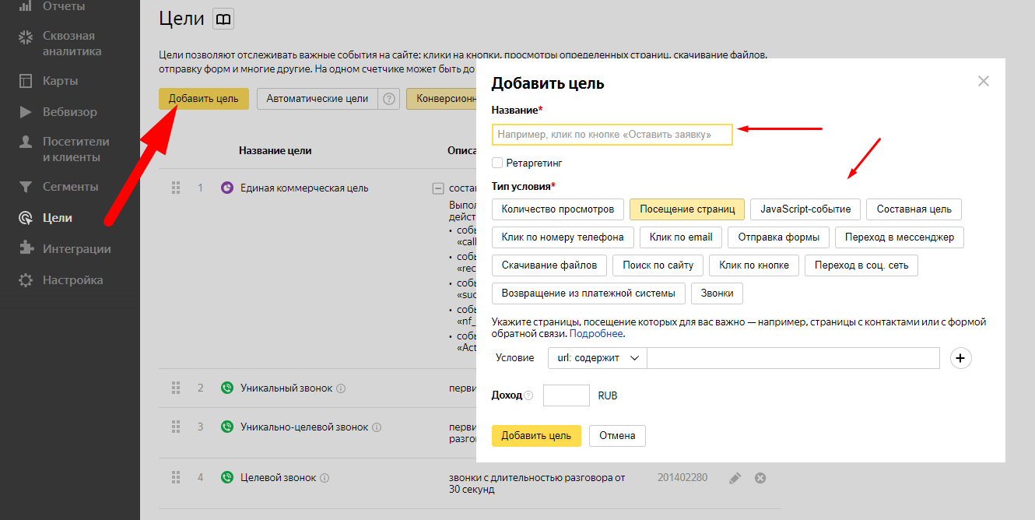Click the info icon next to Целевой звонок
The height and width of the screenshot is (520, 1035).
click(325, 478)
